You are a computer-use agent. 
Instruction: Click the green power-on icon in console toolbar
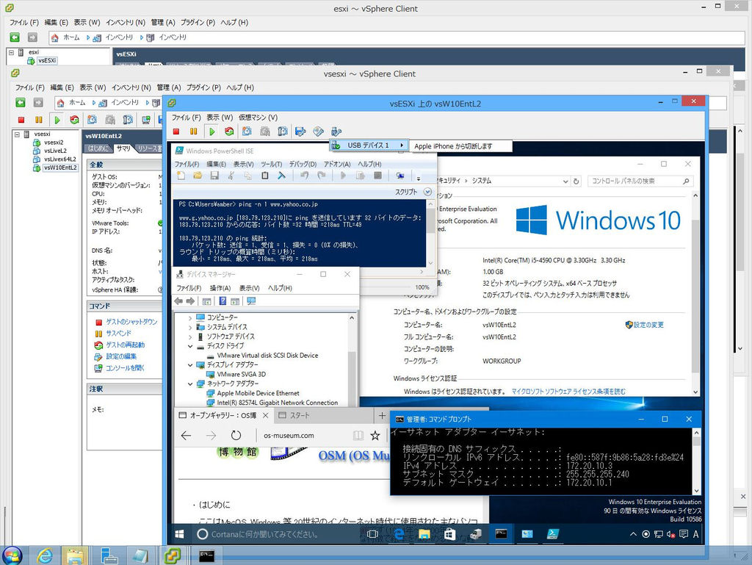(x=211, y=132)
